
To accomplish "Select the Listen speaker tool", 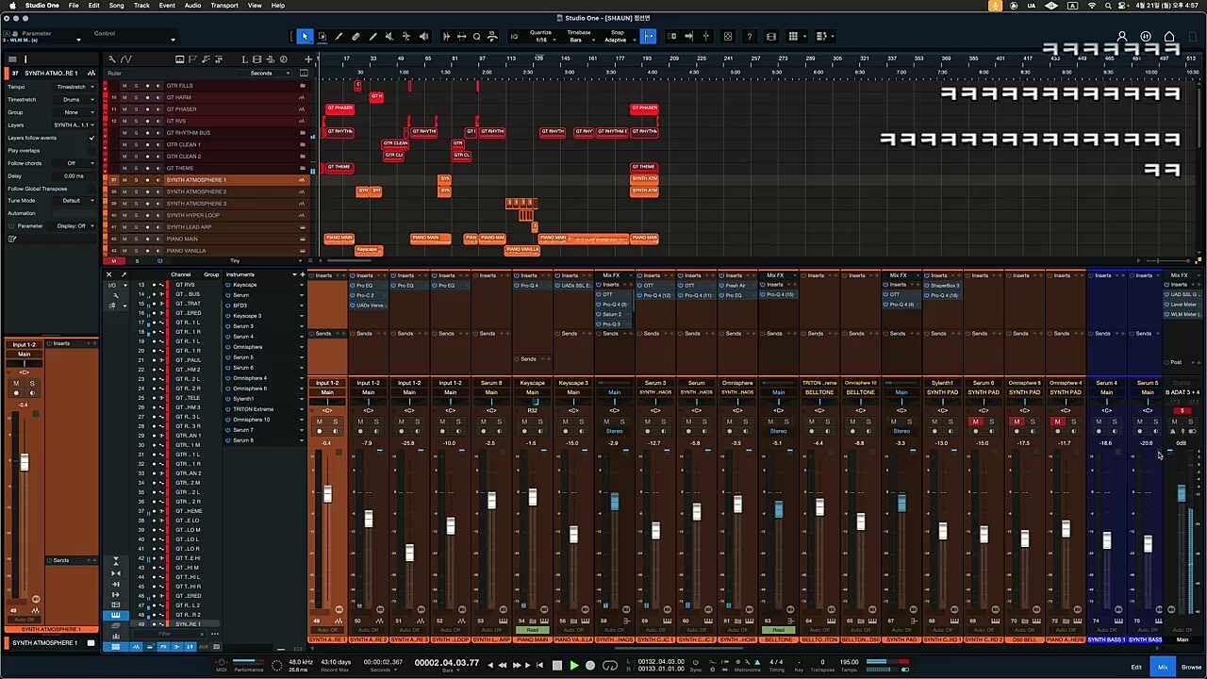I will pos(423,37).
